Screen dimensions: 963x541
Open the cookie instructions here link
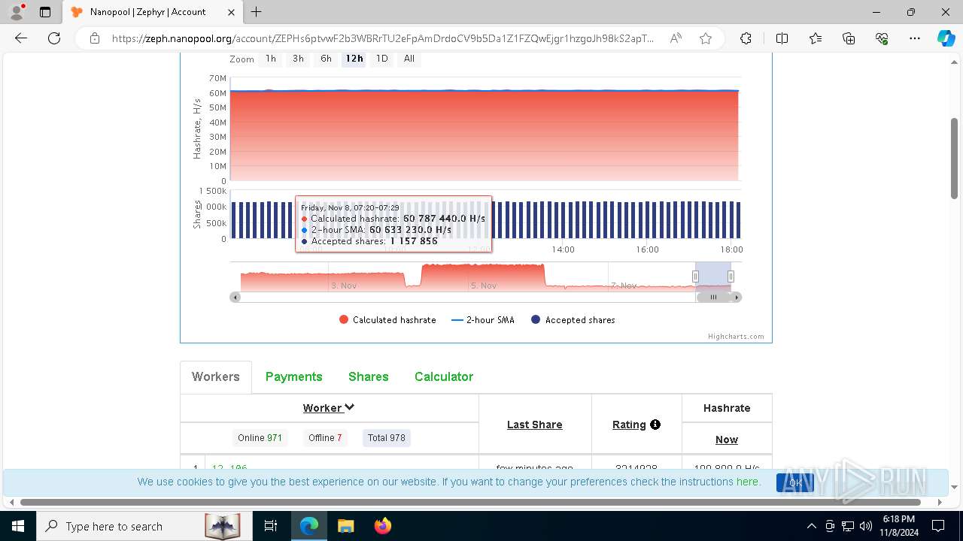click(747, 482)
